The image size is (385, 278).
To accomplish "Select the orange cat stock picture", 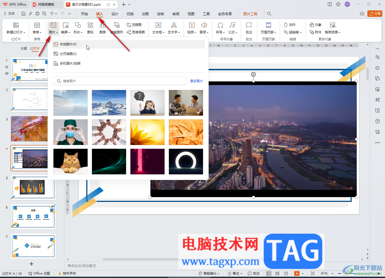I will pyautogui.click(x=71, y=162).
